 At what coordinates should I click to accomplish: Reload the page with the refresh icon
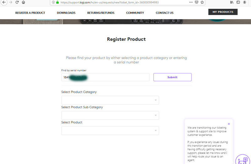click(17, 2)
